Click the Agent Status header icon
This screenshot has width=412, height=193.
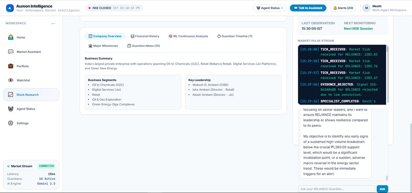click(258, 8)
